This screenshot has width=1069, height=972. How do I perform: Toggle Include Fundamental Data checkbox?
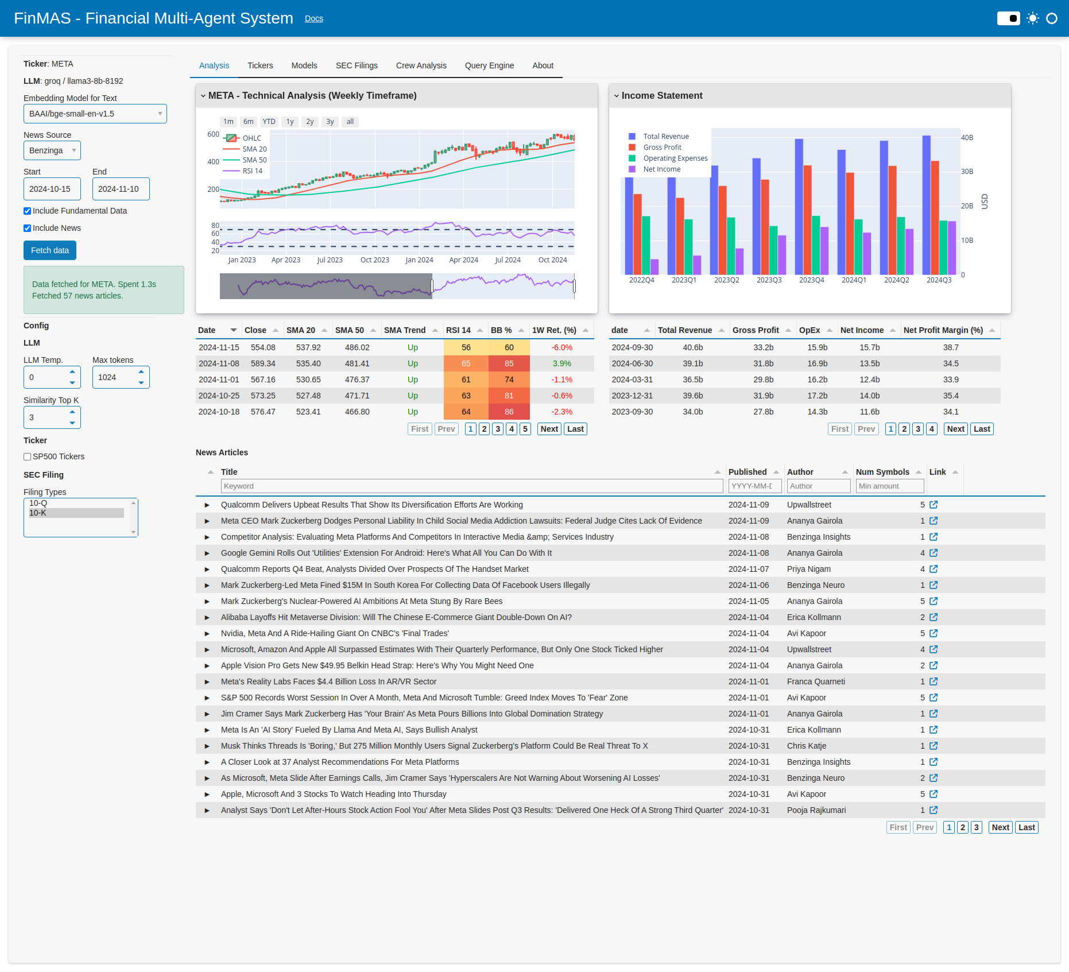(x=27, y=211)
